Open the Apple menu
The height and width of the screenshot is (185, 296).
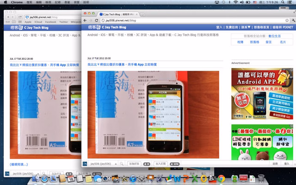(x=5, y=2)
